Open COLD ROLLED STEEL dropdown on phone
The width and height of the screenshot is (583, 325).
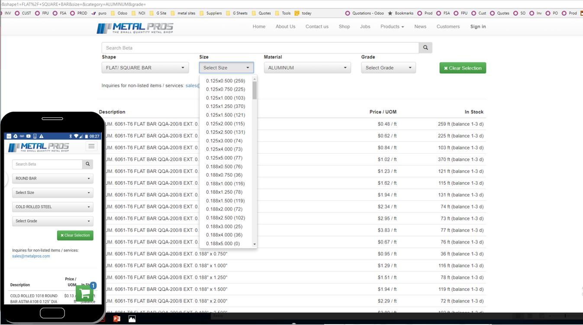tap(53, 207)
